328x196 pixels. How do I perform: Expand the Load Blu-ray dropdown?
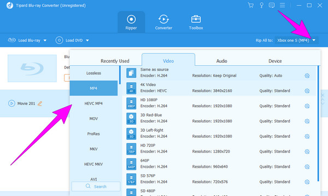click(x=45, y=40)
